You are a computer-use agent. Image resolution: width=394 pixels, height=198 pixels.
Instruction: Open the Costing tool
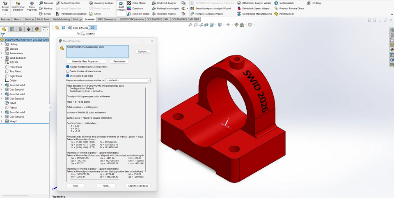314,3
